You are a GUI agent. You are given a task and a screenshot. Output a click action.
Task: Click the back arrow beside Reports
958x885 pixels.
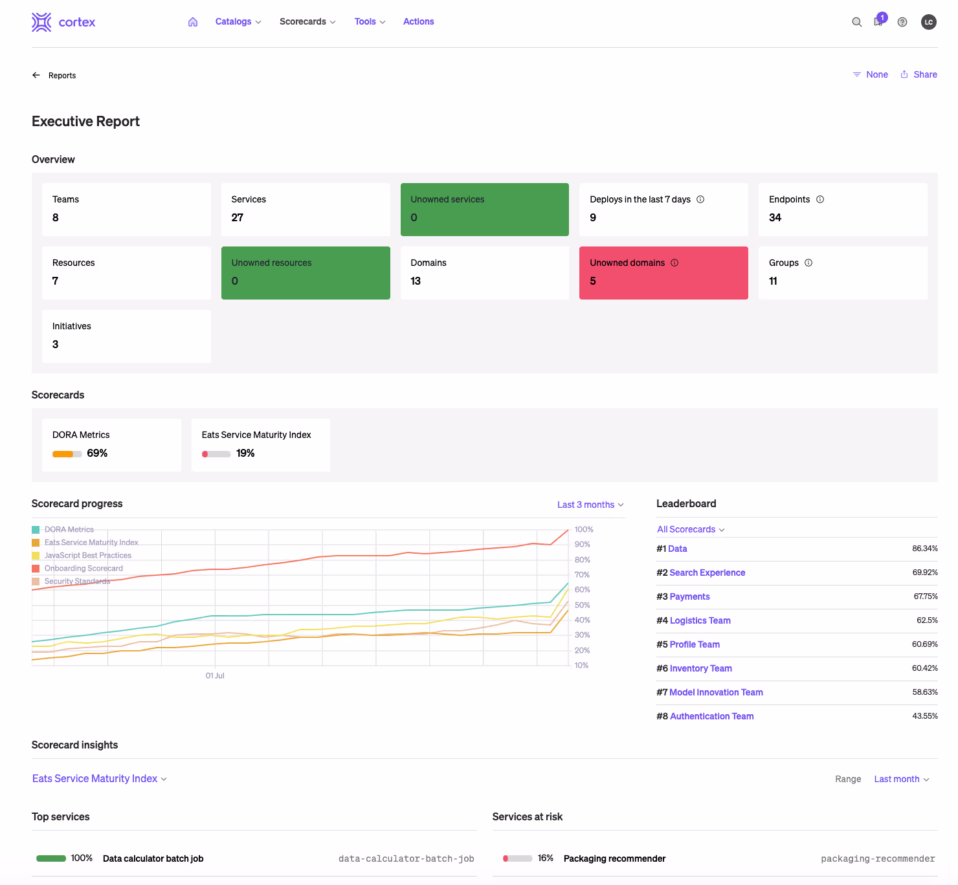coord(36,75)
